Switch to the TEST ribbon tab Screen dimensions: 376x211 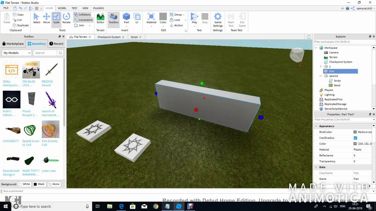[74, 8]
